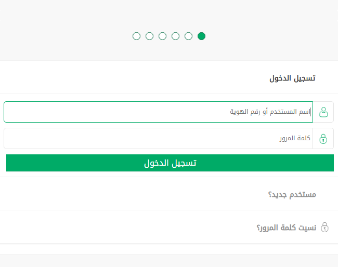Screen dimensions: 338x267
Task: Click the user profile icon beside username field
Action: coord(323,112)
